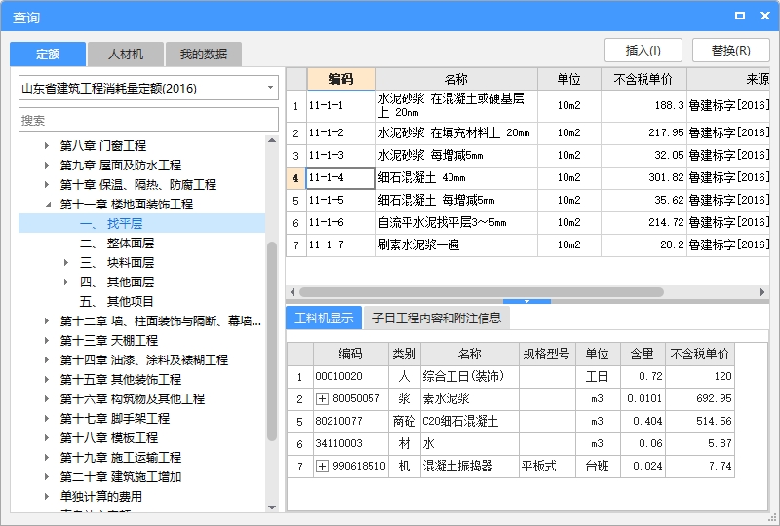The width and height of the screenshot is (780, 526).
Task: Select 二、整体面层 in the tree
Action: pyautogui.click(x=117, y=244)
